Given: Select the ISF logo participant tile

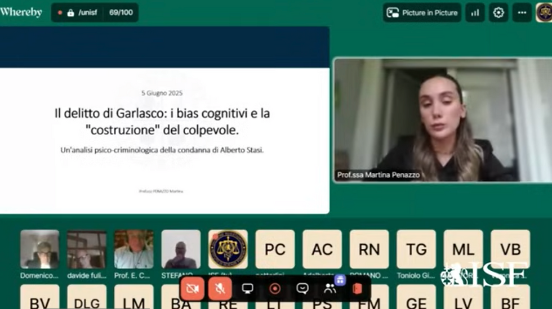Looking at the screenshot, I should 228,249.
